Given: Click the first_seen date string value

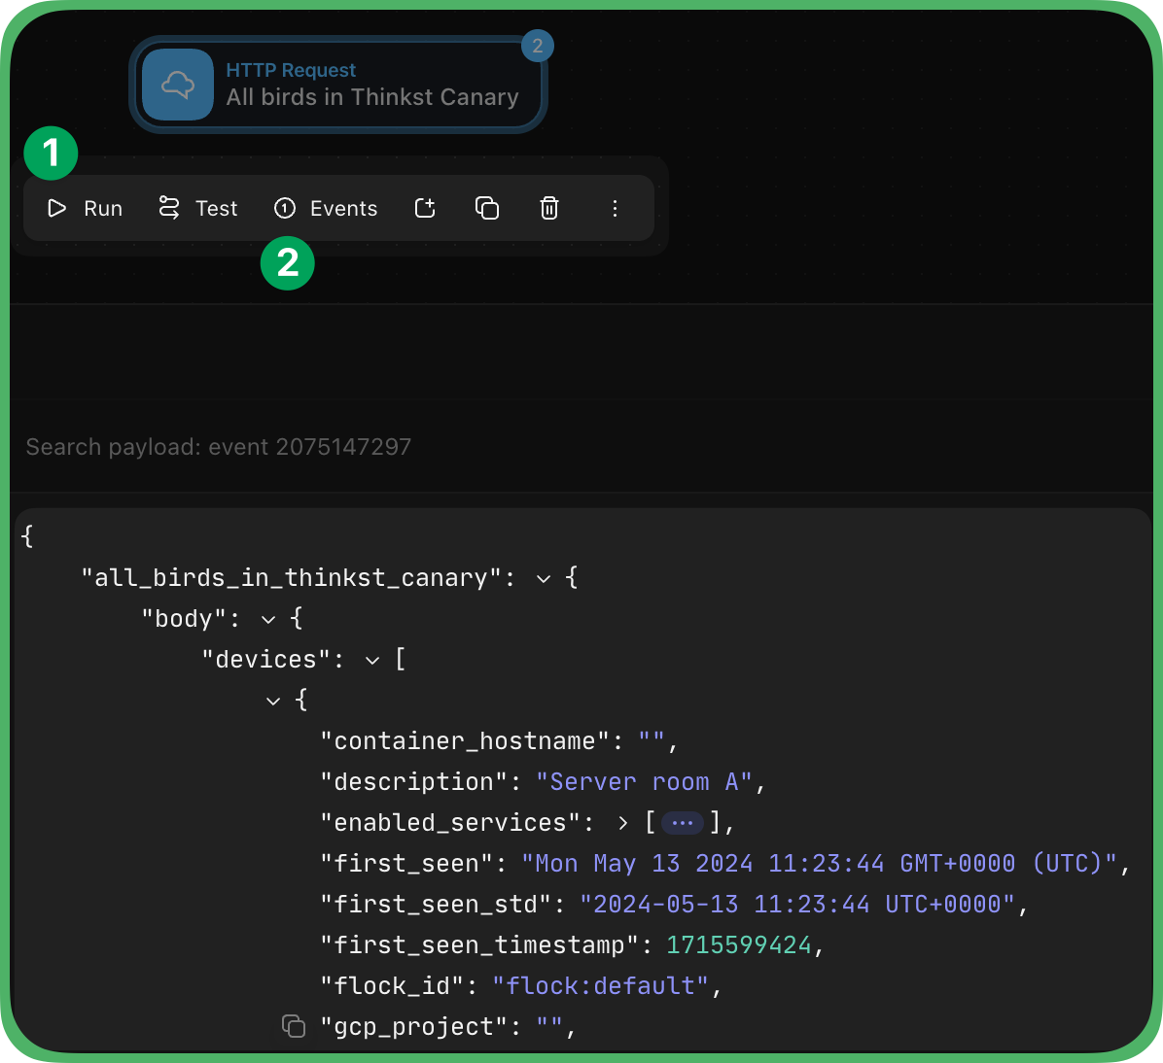Looking at the screenshot, I should coord(818,864).
